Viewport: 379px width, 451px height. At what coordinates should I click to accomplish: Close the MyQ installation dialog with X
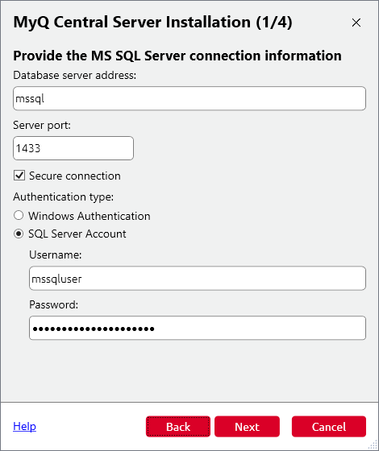[356, 23]
